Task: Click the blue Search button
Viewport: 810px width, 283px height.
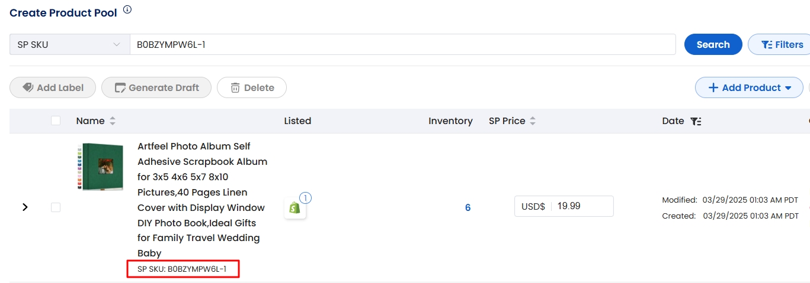Action: coord(713,44)
